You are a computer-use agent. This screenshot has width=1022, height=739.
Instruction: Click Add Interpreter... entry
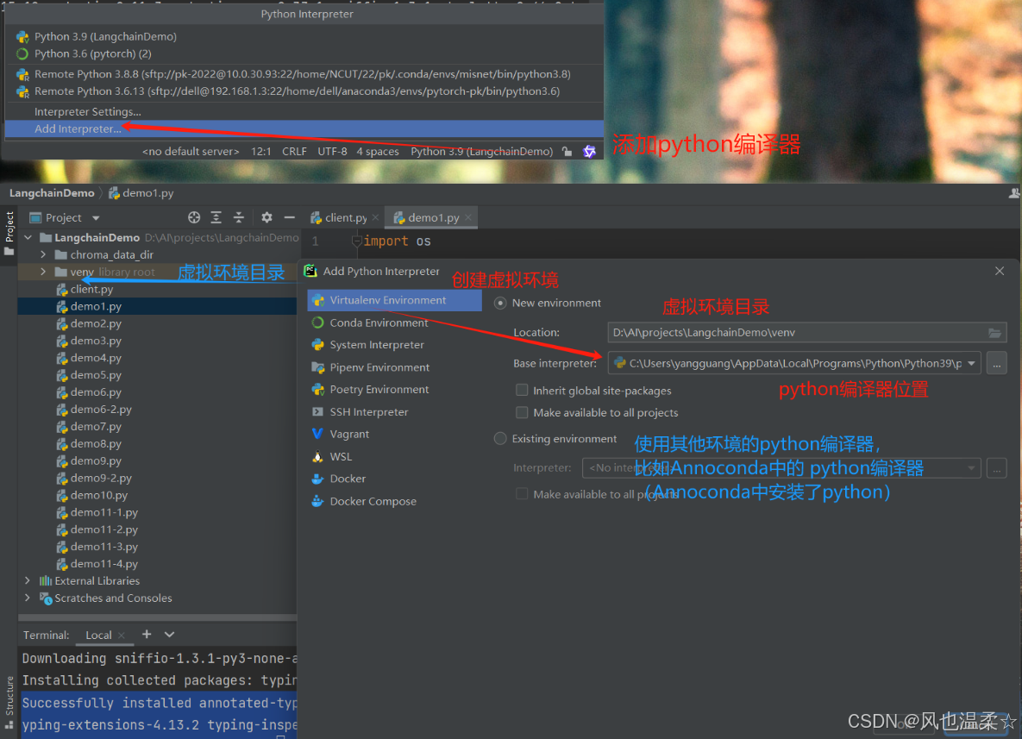pyautogui.click(x=304, y=129)
